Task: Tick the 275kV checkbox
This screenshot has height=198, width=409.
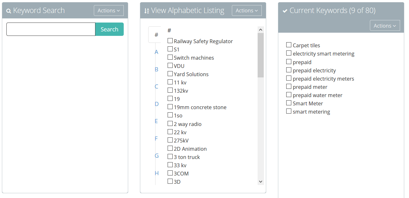Action: click(x=170, y=140)
